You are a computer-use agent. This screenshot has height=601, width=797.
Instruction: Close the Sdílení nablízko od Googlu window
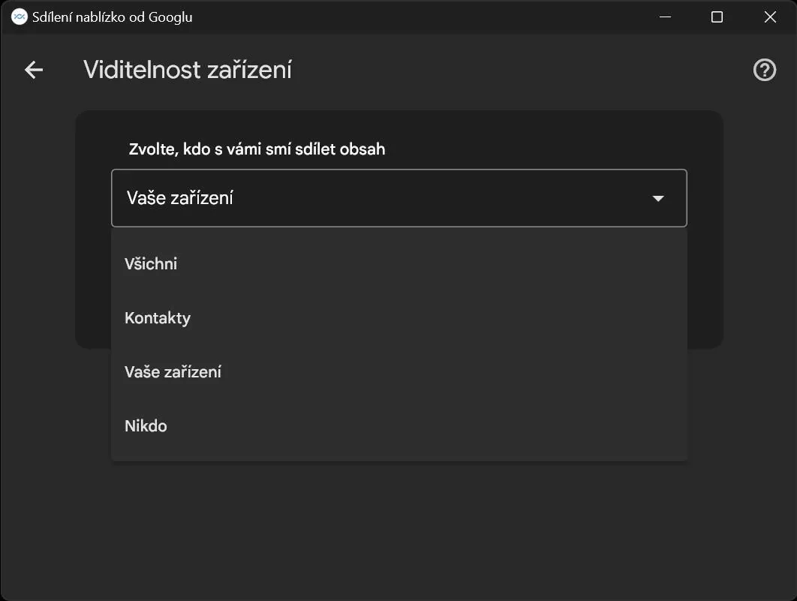pos(770,17)
